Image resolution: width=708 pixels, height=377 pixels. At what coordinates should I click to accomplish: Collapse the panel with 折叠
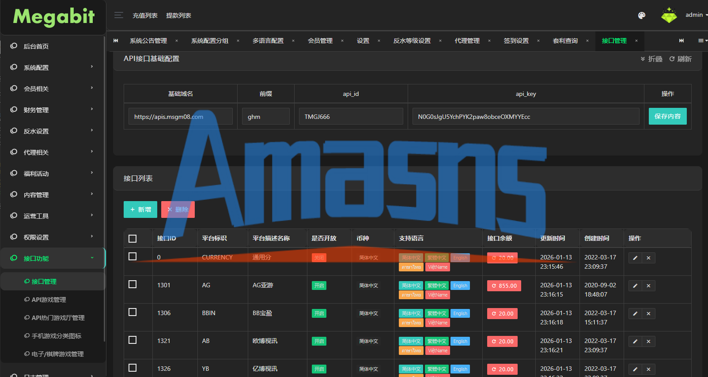pos(651,59)
